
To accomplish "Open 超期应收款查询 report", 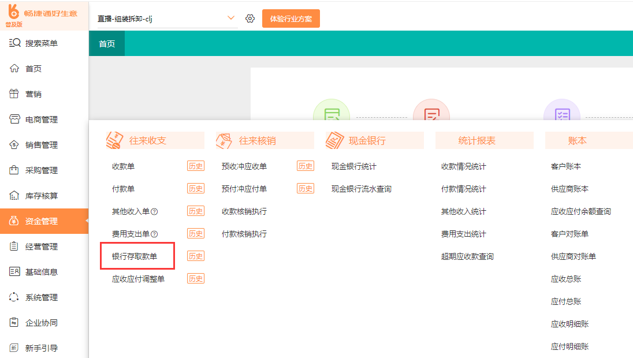I will (x=467, y=256).
